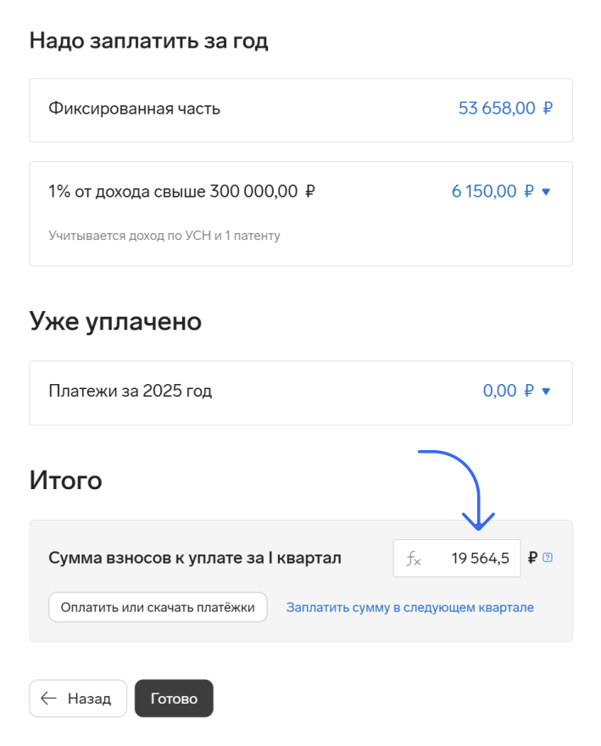Click the Сумма взносов к уплате за I квартал label
The image size is (601, 746).
195,558
